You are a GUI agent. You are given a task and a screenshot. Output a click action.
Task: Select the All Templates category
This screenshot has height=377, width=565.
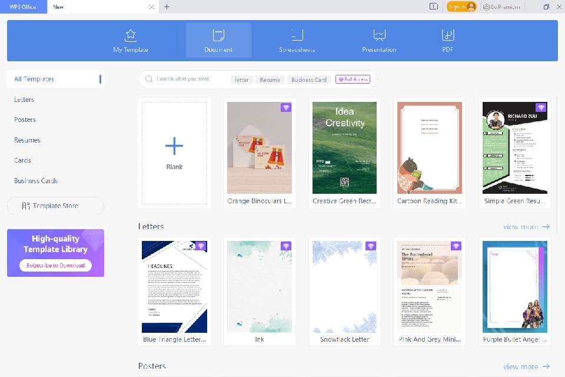coord(34,78)
